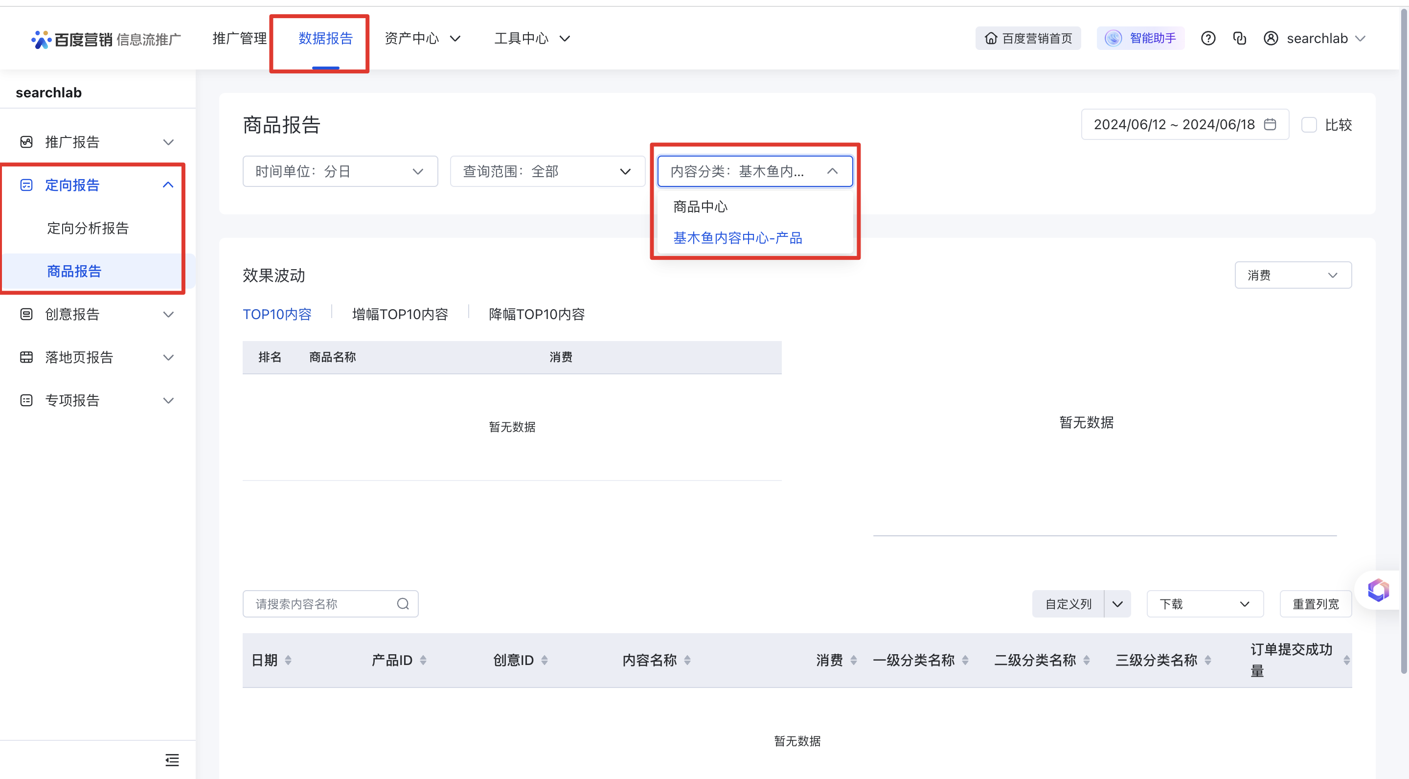The width and height of the screenshot is (1409, 779).
Task: Switch to 增幅TOP10内容 tab
Action: pyautogui.click(x=400, y=314)
